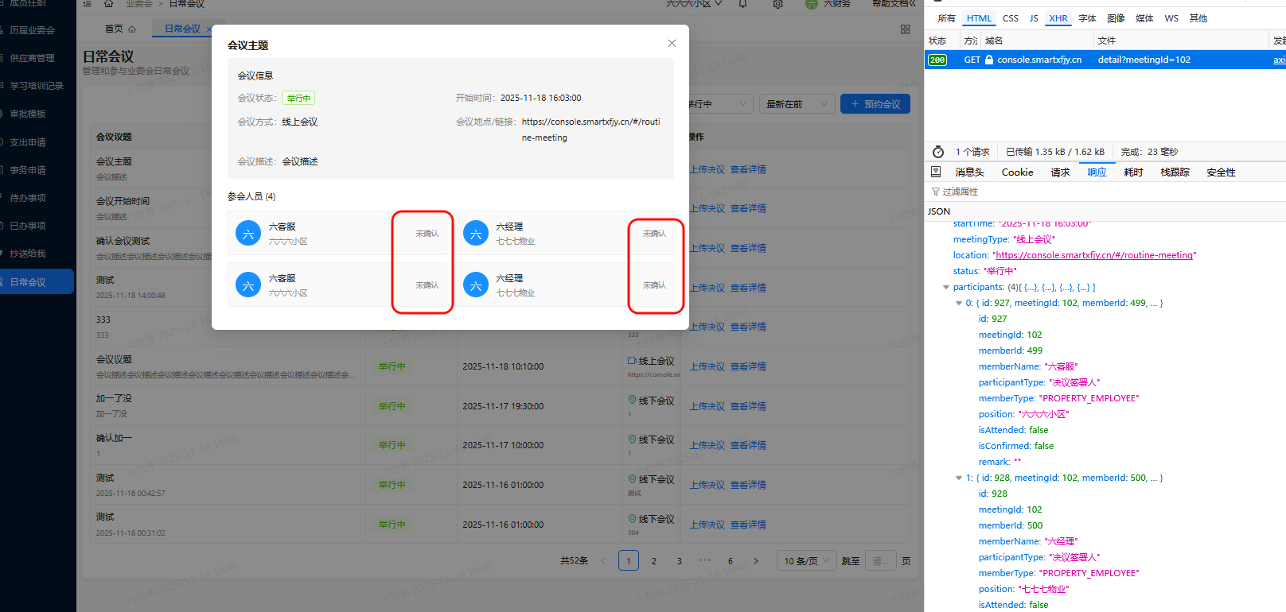Open settings via the gear icon
Viewport: 1286px width, 612px height.
(777, 4)
